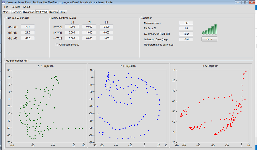This screenshot has height=150, width=257.
Task: Click invW[Z] row [Y] column field
Action: (x=89, y=38)
